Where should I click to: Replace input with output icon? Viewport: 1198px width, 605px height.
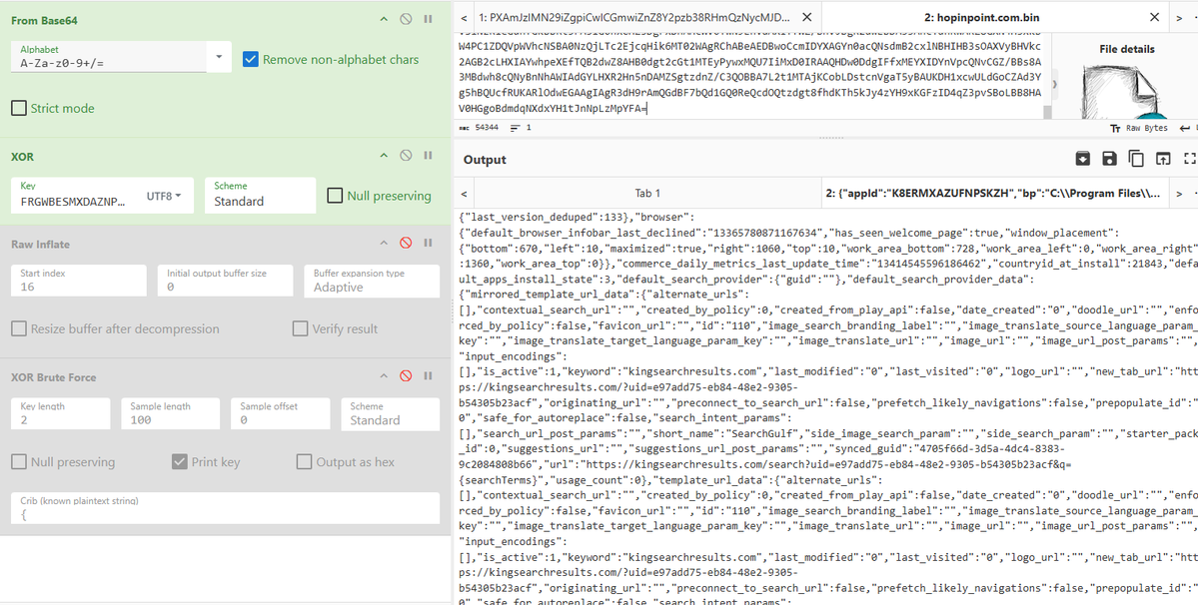(1162, 158)
